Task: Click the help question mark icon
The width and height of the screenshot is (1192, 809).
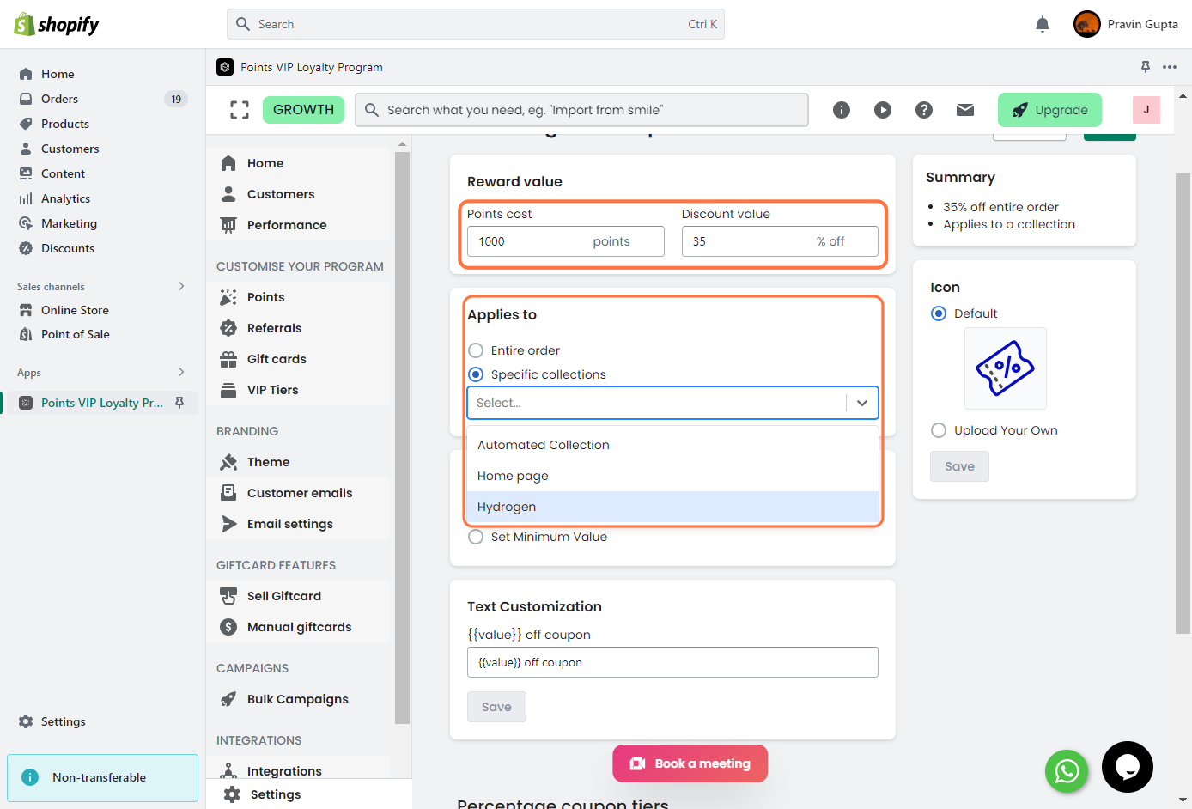Action: [924, 110]
